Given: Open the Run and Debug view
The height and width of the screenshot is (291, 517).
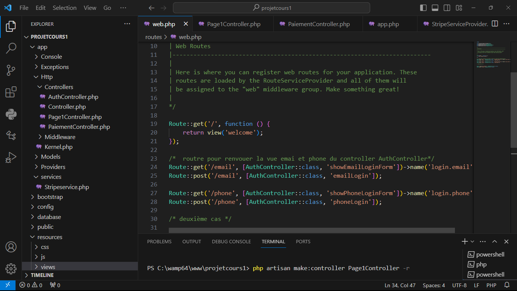Looking at the screenshot, I should pyautogui.click(x=11, y=157).
